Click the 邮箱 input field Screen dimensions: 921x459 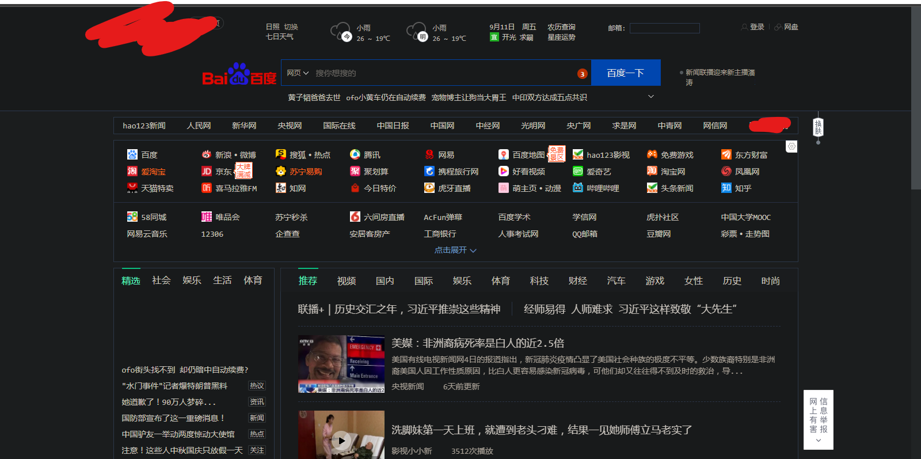[x=665, y=28]
